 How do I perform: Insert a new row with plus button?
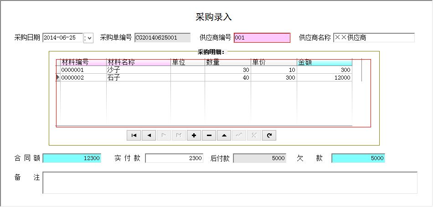click(x=194, y=135)
